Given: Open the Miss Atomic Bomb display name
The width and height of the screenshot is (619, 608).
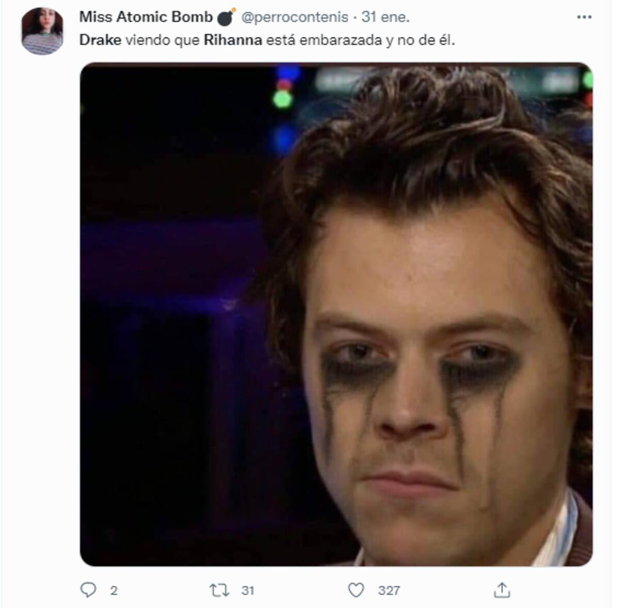Looking at the screenshot, I should click(146, 17).
